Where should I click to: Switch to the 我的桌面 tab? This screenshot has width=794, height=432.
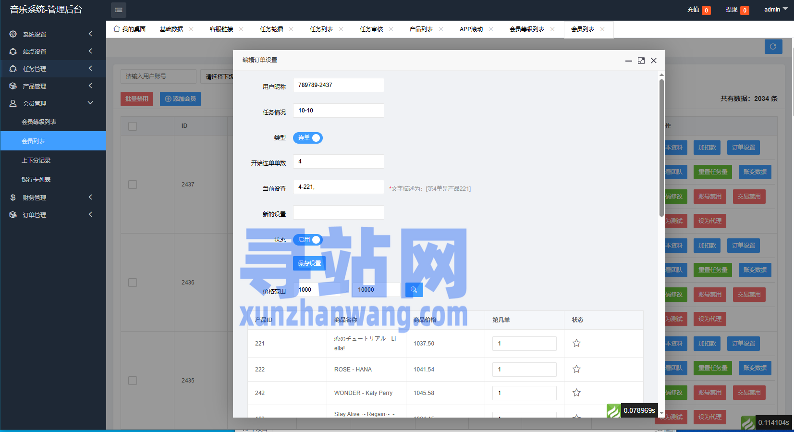click(x=129, y=29)
